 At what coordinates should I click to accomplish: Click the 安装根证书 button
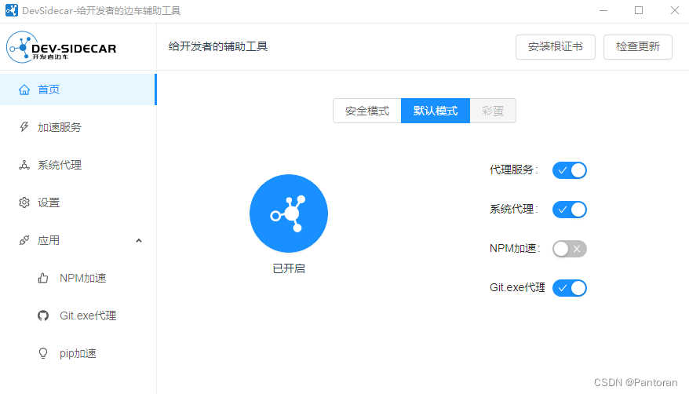[x=556, y=47]
